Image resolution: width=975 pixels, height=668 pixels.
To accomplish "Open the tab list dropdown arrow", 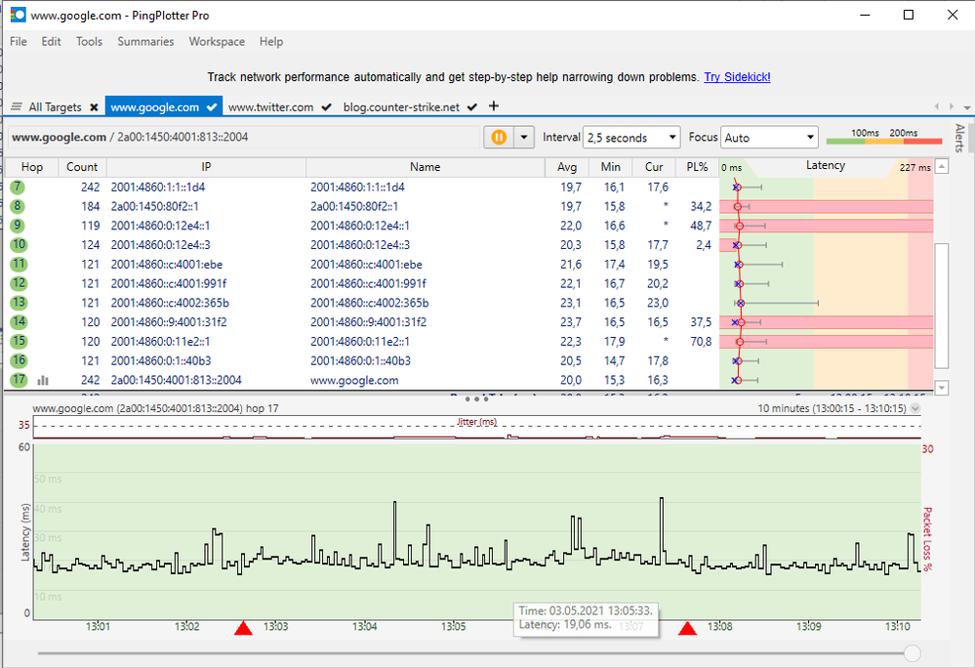I will [x=967, y=107].
